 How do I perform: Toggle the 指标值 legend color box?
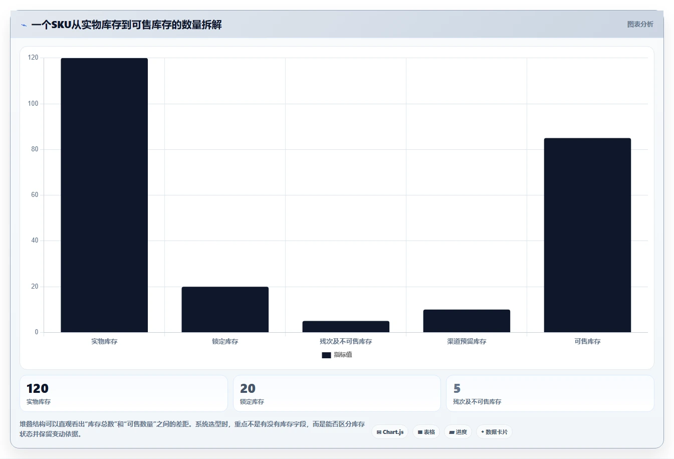tap(326, 355)
